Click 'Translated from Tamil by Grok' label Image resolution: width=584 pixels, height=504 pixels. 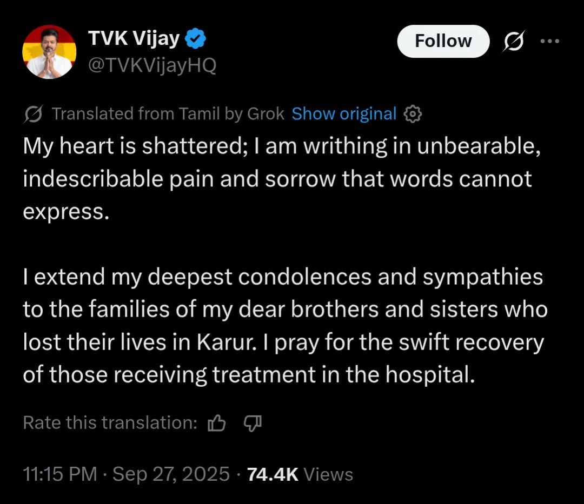[x=168, y=114]
